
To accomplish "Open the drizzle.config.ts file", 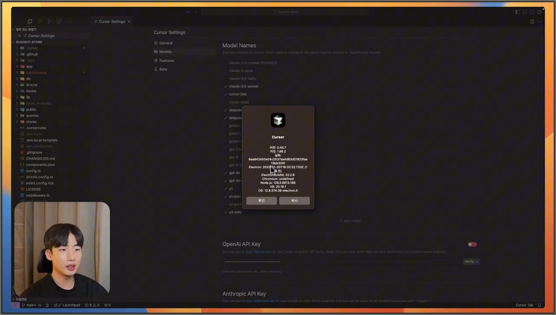I will pyautogui.click(x=39, y=177).
